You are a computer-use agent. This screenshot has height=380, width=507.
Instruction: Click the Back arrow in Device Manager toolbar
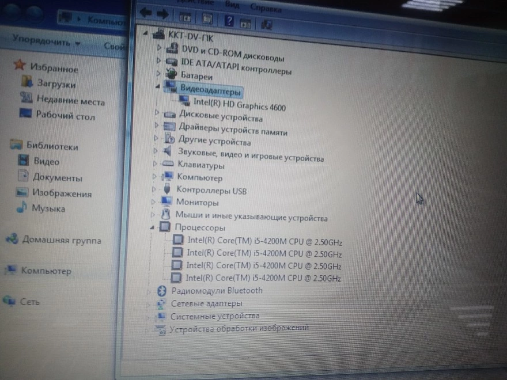tap(146, 13)
